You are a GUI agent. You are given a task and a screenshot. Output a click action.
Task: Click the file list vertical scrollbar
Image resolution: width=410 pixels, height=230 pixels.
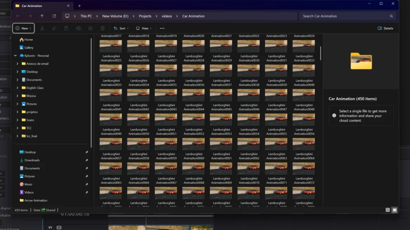pos(320,53)
